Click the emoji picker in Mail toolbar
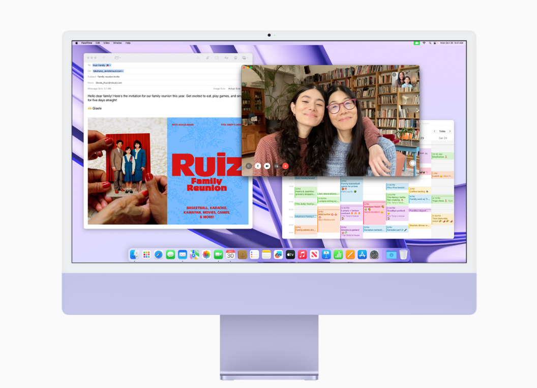Viewport: 537px width, 388px height. point(235,57)
